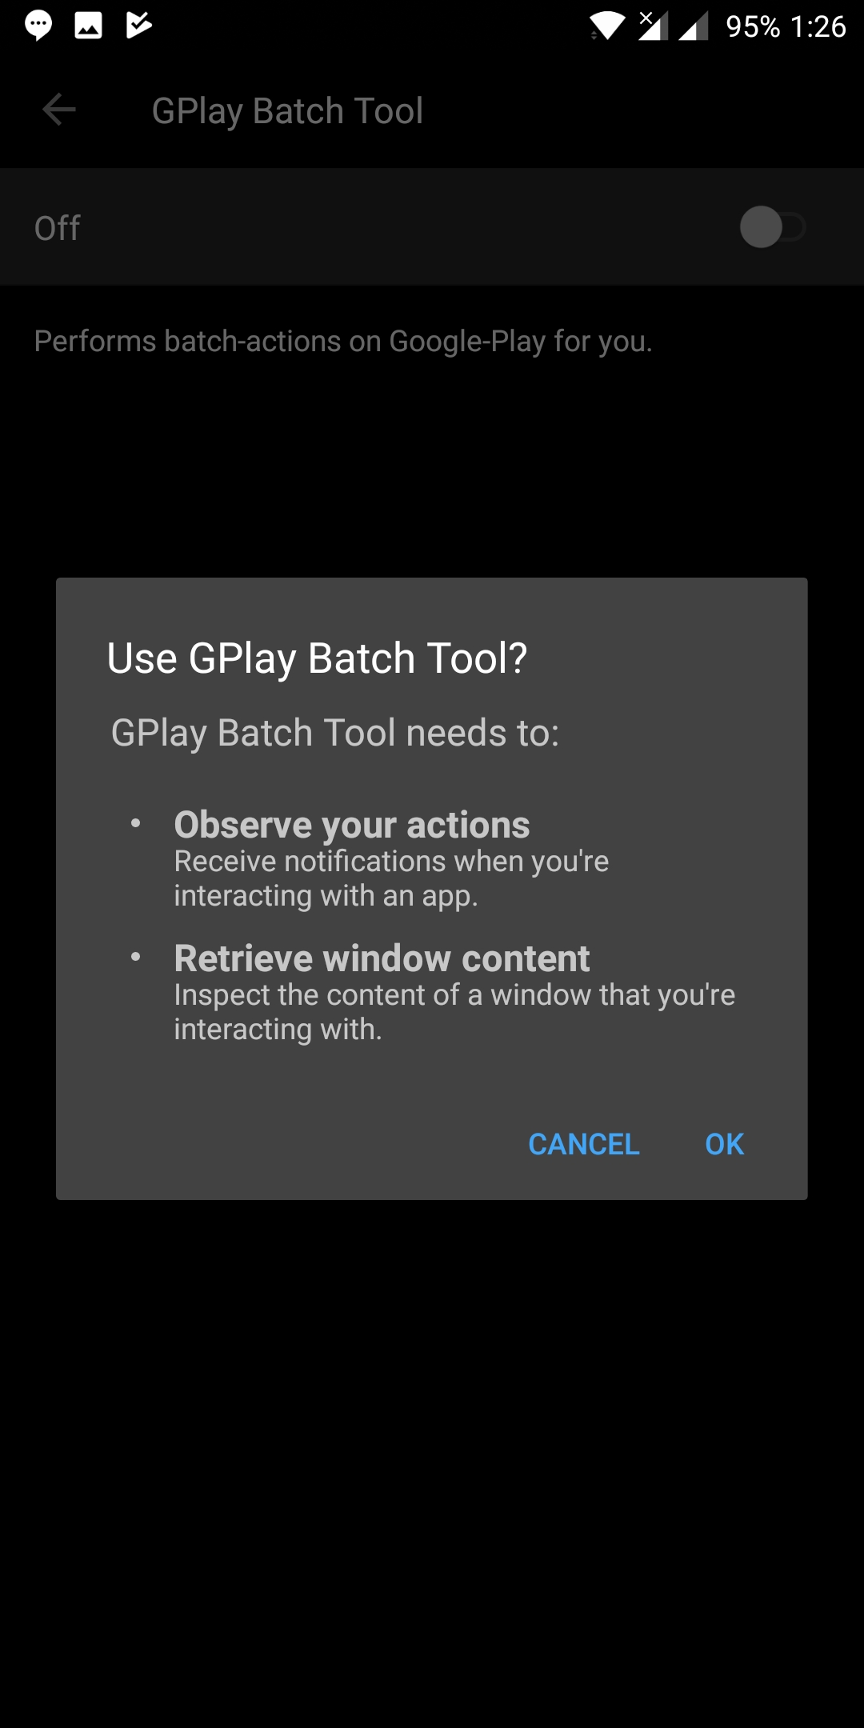Tap the Off label row
This screenshot has height=1728, width=864.
432,227
